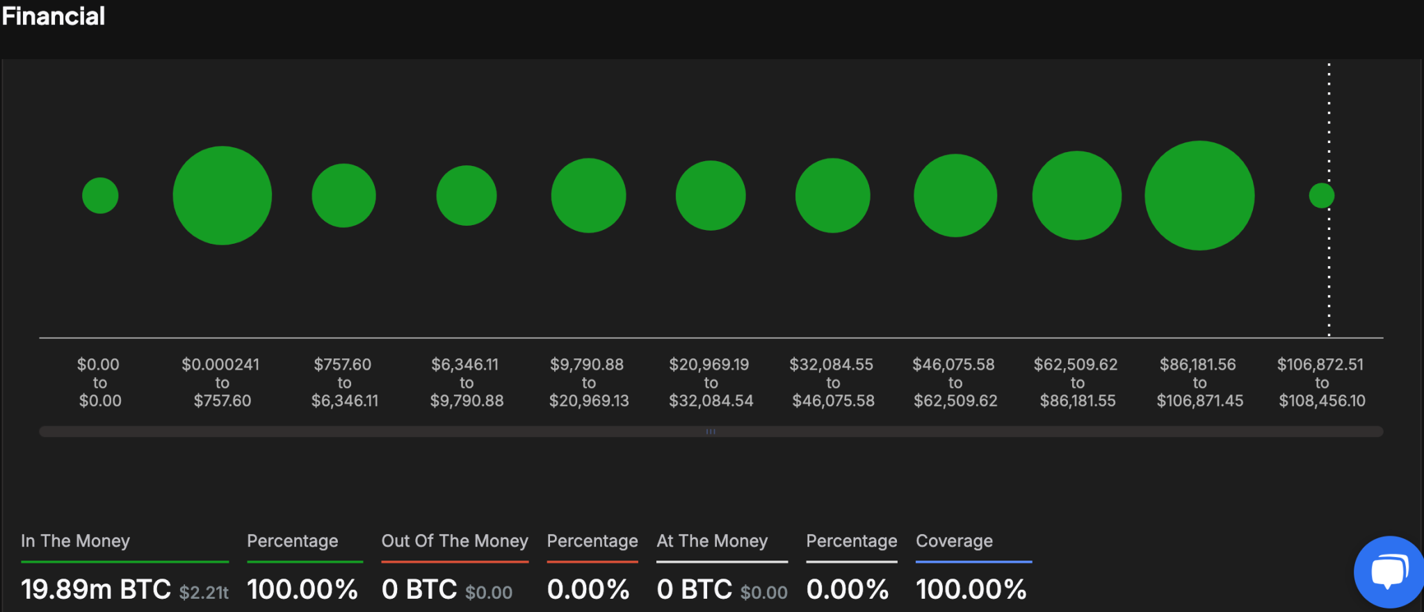Screen dimensions: 1424x612
Task: Select the bubble above $20,969.19 to $32,084.54
Action: pyautogui.click(x=711, y=195)
